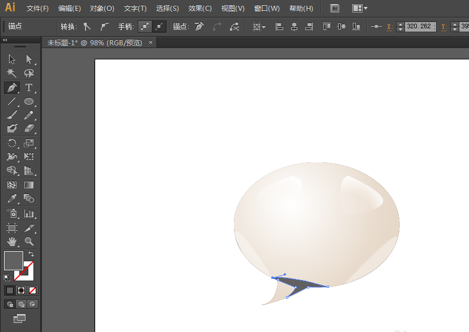Pick the Eyedropper tool
Screen dimensions: 469x332
(12, 199)
